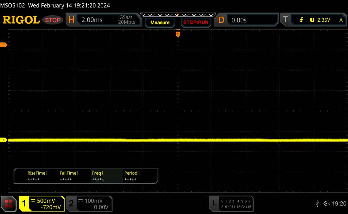Image resolution: width=348 pixels, height=214 pixels.
Task: Open the 2.00ms timebase scale setting
Action: tap(92, 20)
